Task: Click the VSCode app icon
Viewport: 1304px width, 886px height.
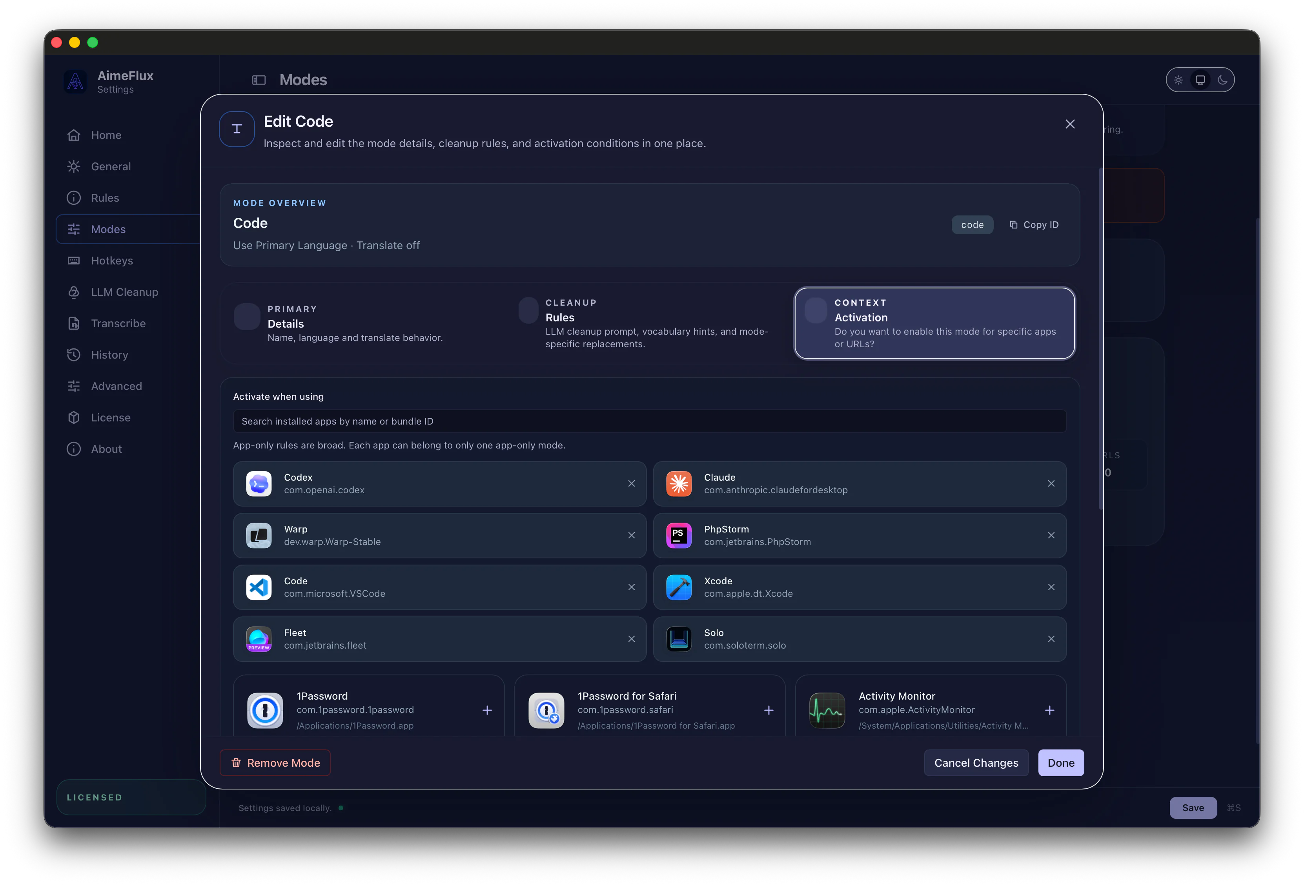Action: click(x=259, y=587)
